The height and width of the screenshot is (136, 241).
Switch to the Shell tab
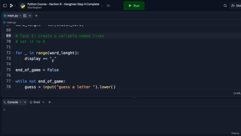click(x=35, y=102)
